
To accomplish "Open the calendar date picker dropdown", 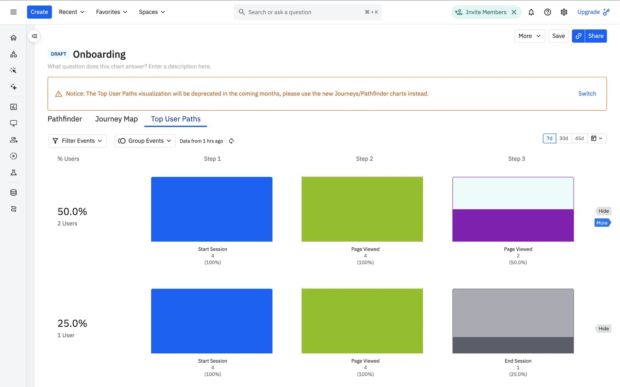I will tap(596, 138).
